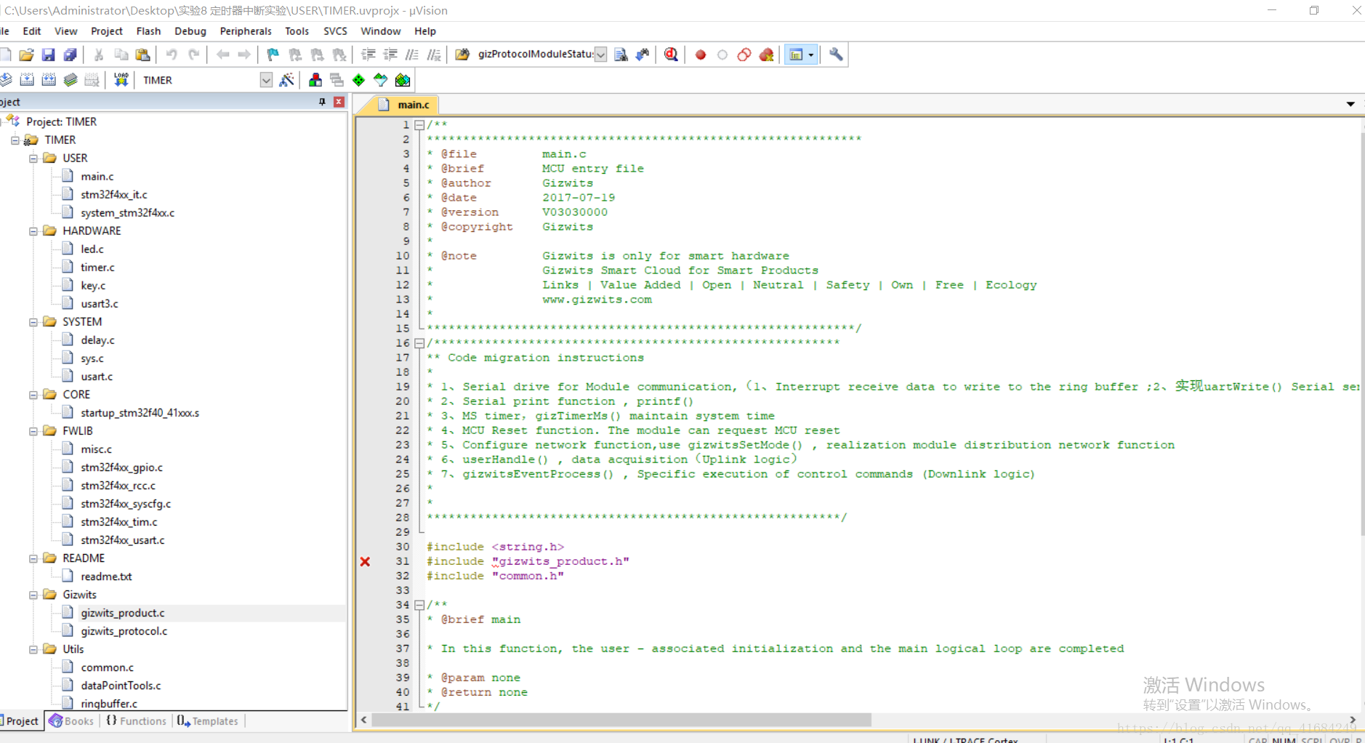Viewport: 1365px width, 743px height.
Task: Open the Flash menu
Action: 148,31
